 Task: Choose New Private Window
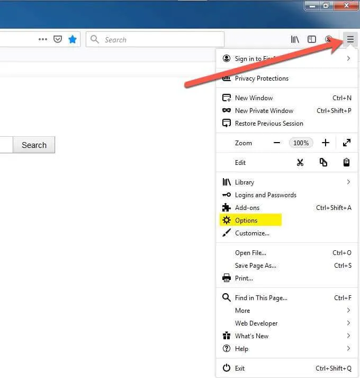[x=286, y=111]
